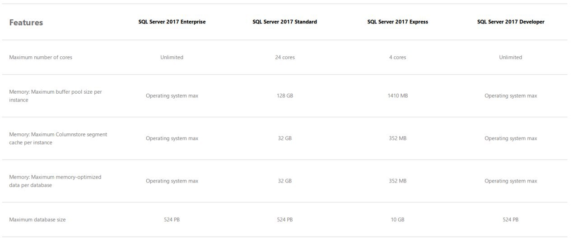Click Standard's 524 PB database size cell
This screenshot has height=238, width=578.
(285, 220)
